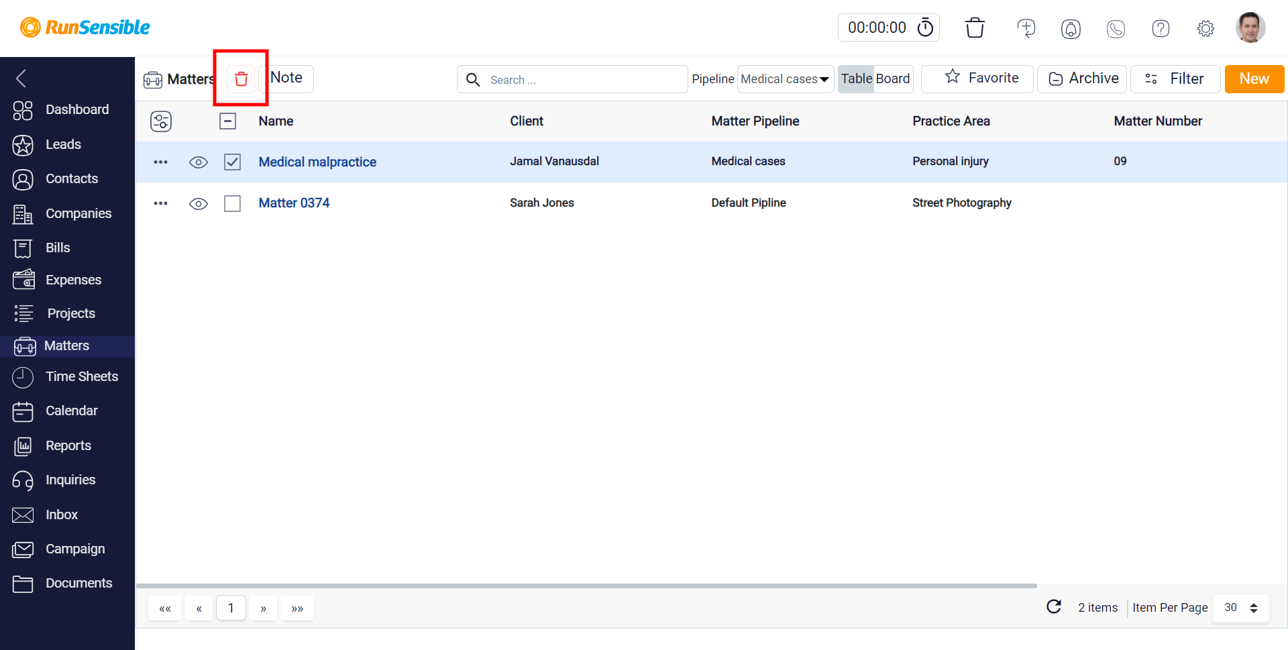Click the Documents folder icon
This screenshot has width=1288, height=650.
click(x=23, y=584)
